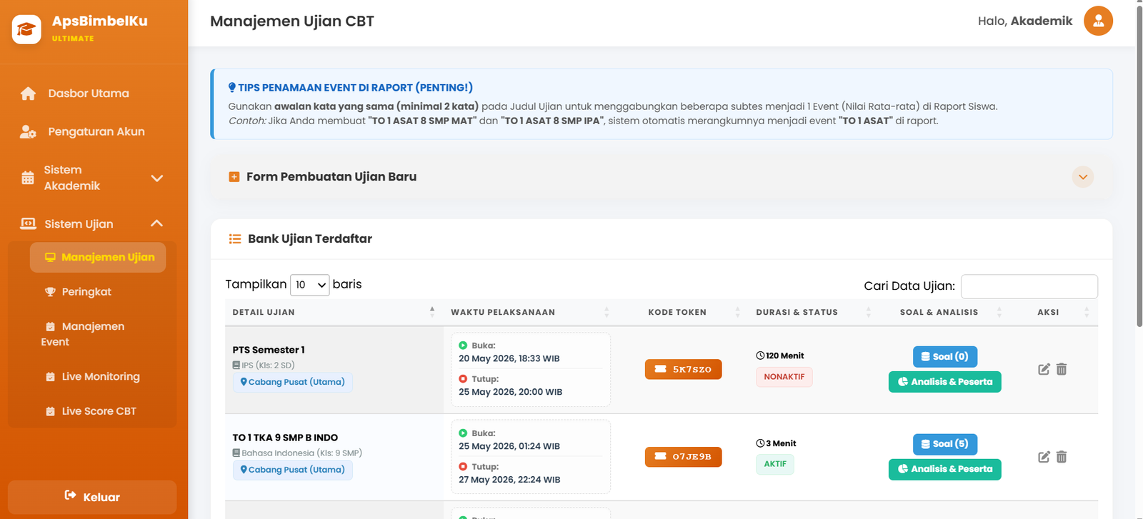
Task: Click the calendar icon beside Sistem Akademik
Action: coord(28,178)
